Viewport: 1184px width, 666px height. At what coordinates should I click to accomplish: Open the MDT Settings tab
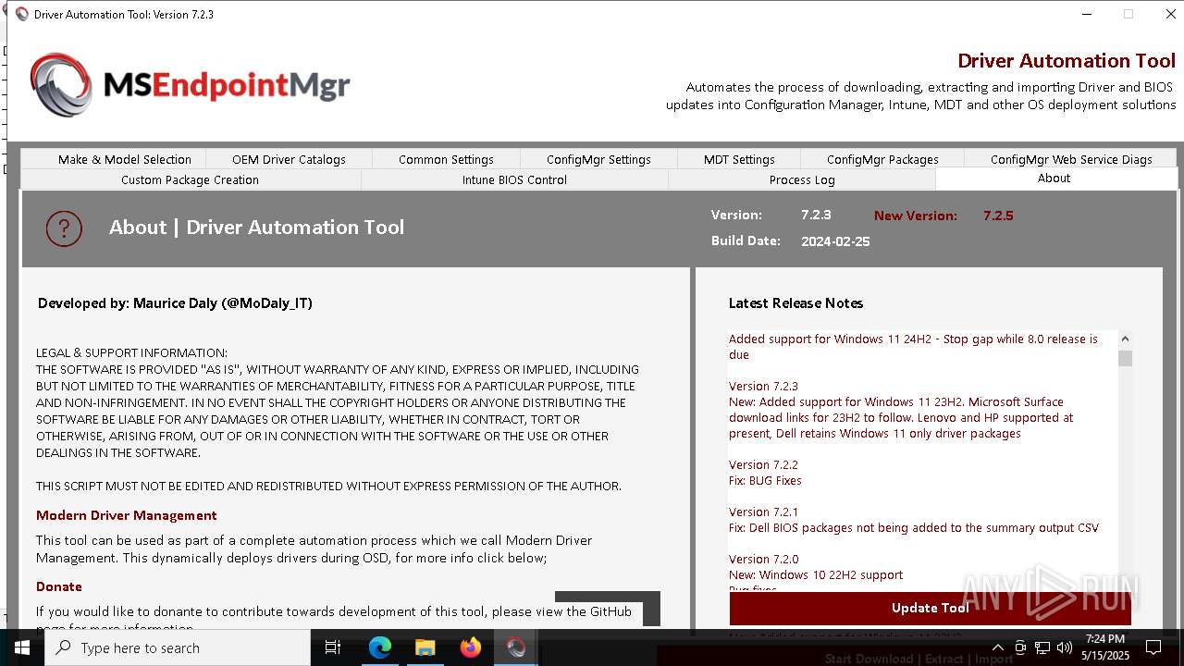coord(739,159)
